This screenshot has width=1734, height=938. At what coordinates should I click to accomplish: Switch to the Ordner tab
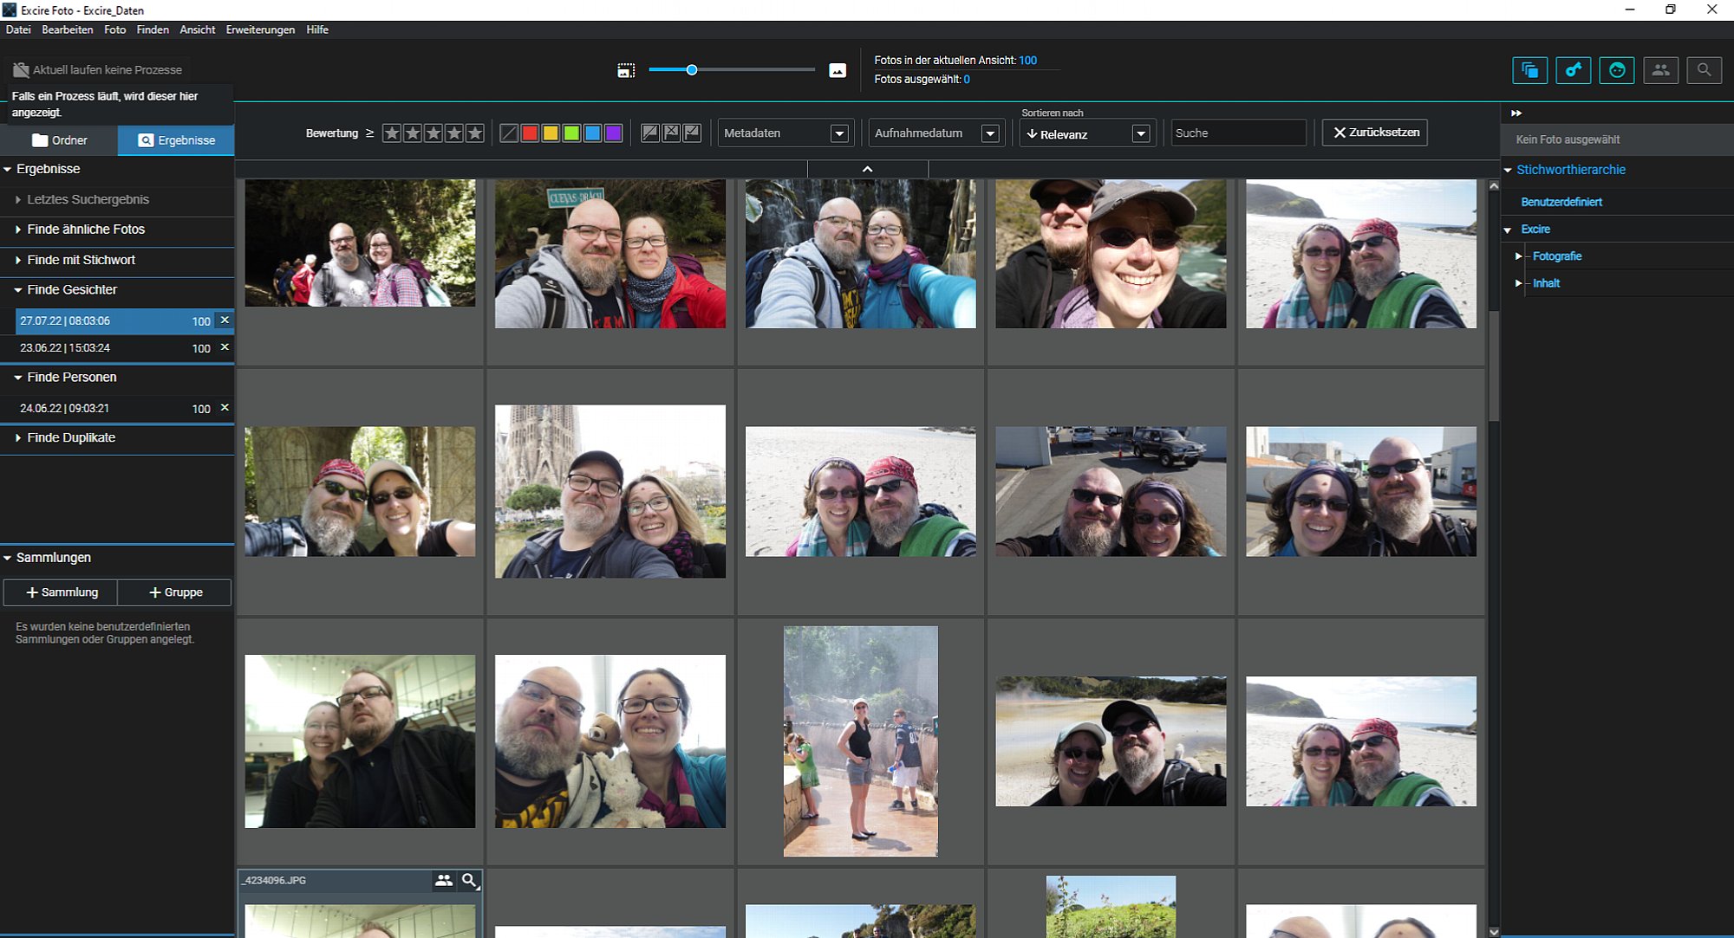click(x=59, y=140)
